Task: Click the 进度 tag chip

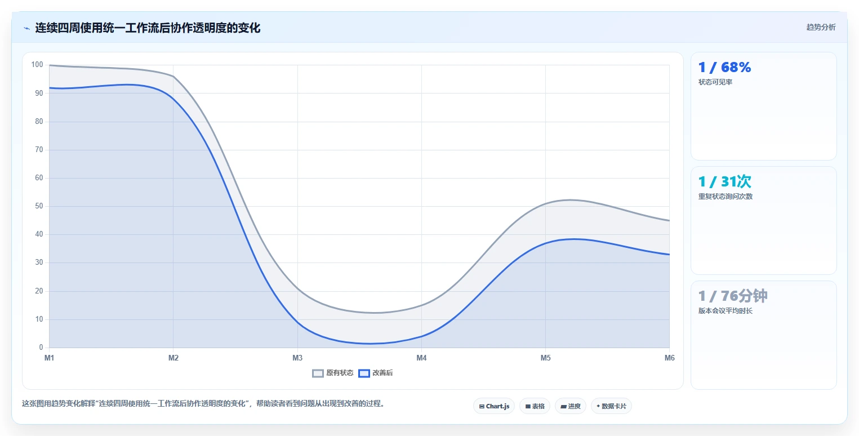Action: (571, 406)
